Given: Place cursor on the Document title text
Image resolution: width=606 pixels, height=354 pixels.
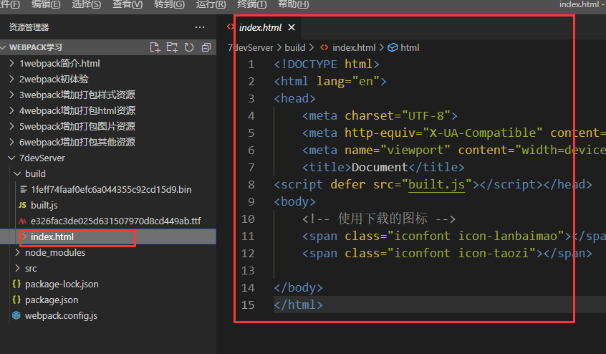Looking at the screenshot, I should (380, 168).
